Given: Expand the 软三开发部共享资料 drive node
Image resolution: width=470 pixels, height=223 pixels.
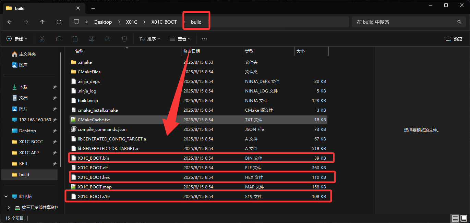Looking at the screenshot, I should [9, 208].
